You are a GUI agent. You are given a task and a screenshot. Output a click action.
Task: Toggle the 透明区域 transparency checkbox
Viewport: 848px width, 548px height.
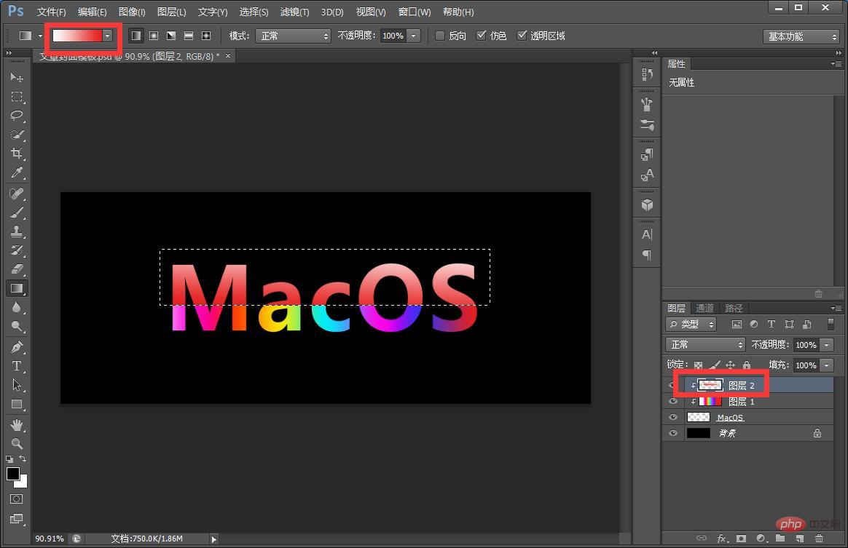pyautogui.click(x=522, y=36)
